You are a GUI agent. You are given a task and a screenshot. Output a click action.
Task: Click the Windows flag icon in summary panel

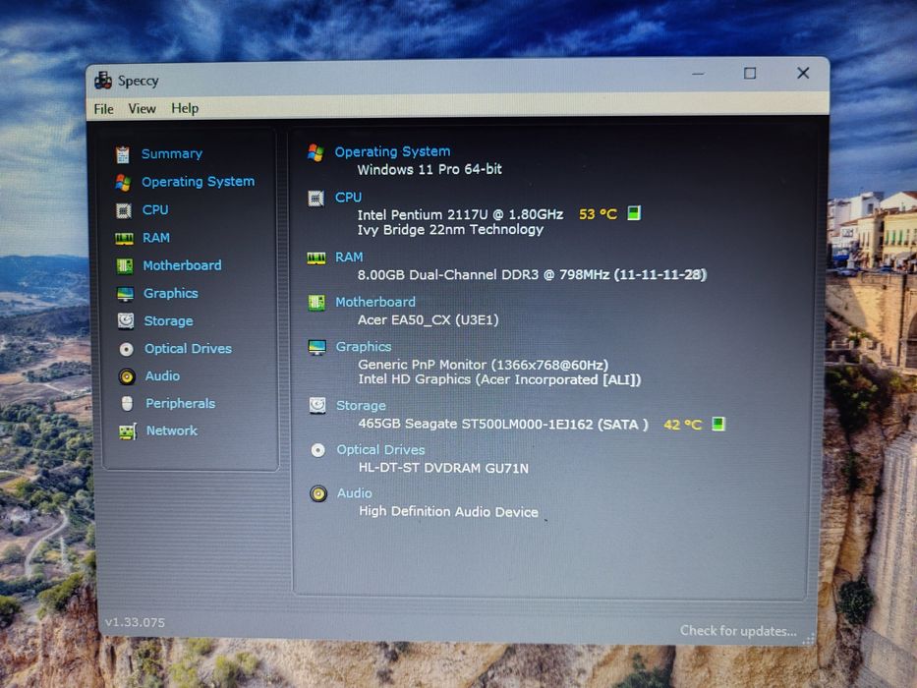(x=315, y=152)
